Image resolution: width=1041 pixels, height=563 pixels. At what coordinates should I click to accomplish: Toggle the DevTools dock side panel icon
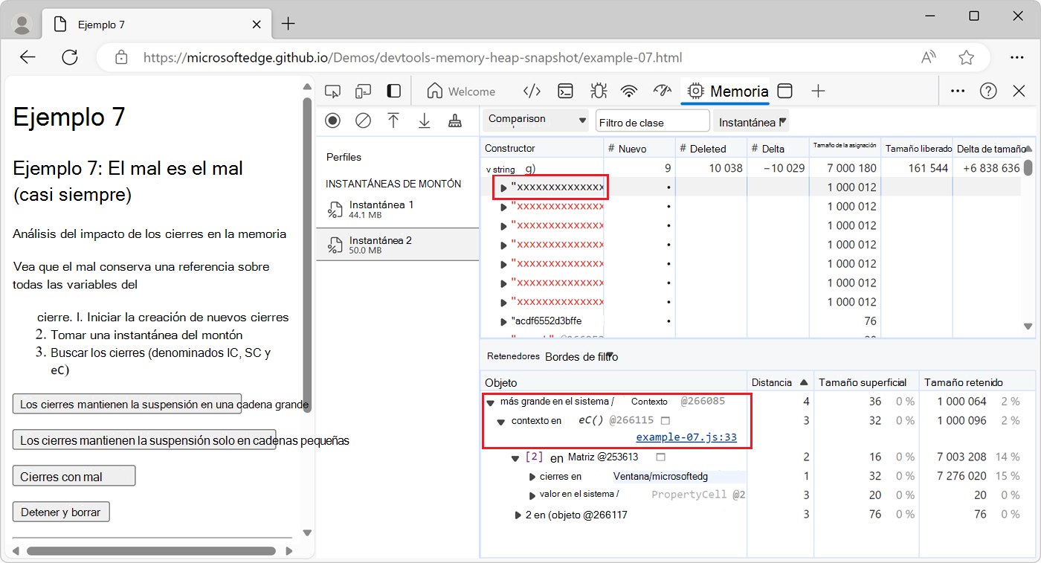point(393,91)
